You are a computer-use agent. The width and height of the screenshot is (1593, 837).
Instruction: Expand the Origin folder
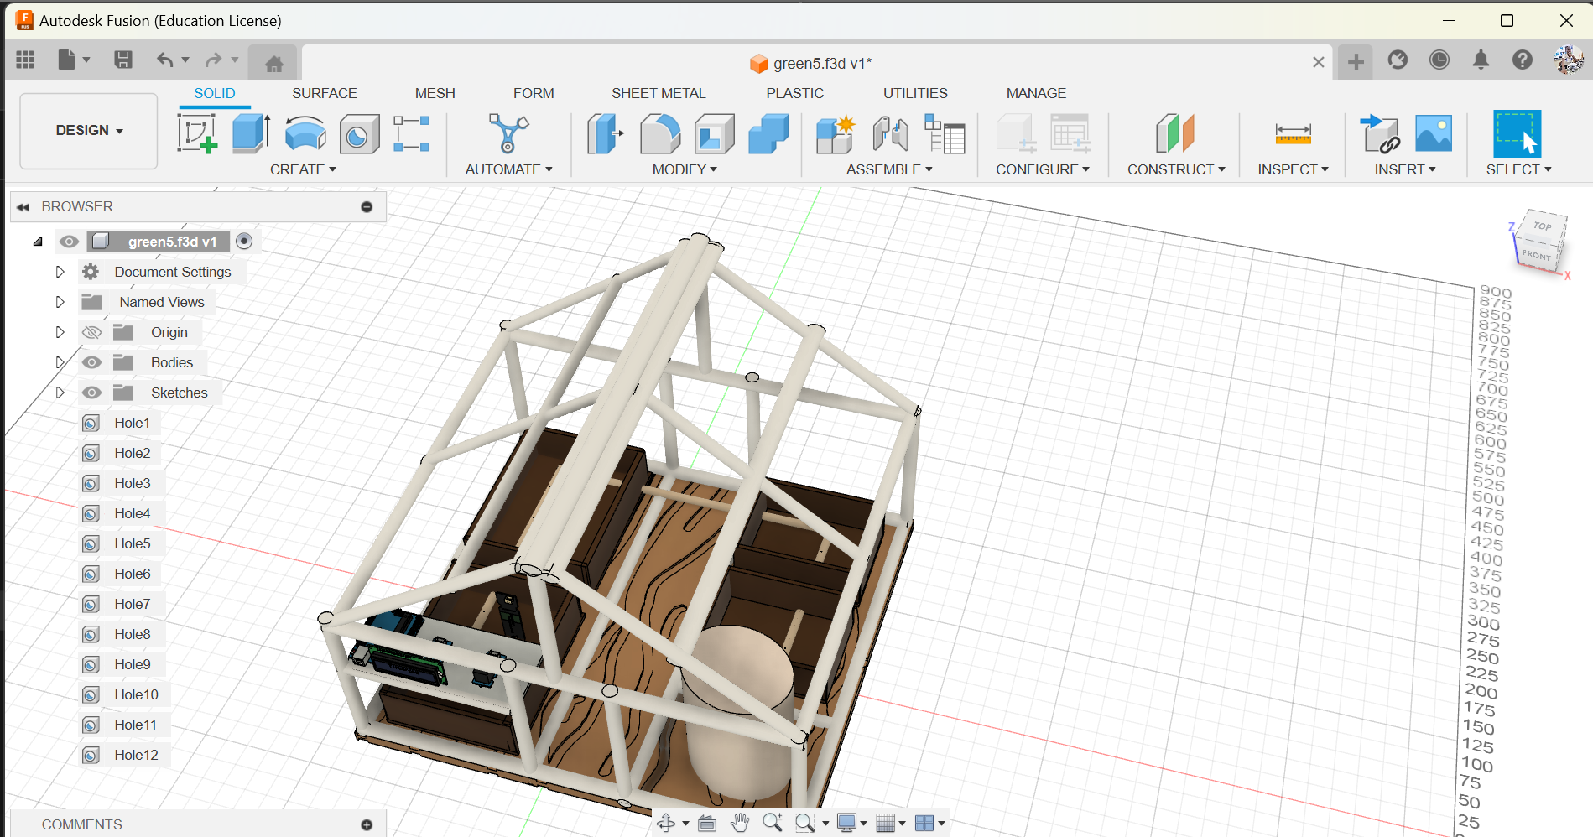(x=60, y=332)
